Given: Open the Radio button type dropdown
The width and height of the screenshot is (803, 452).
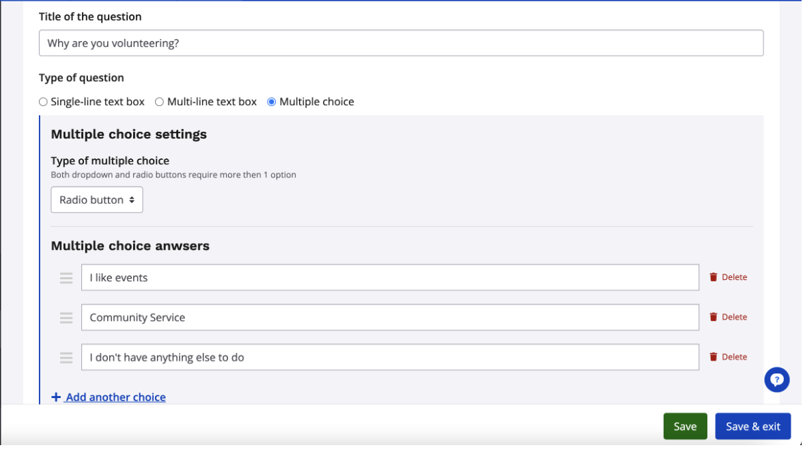Looking at the screenshot, I should [97, 200].
